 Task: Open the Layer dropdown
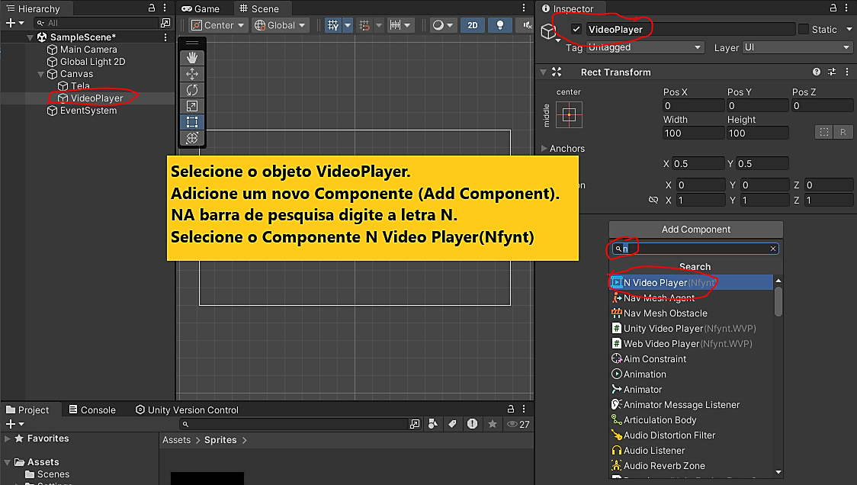798,47
